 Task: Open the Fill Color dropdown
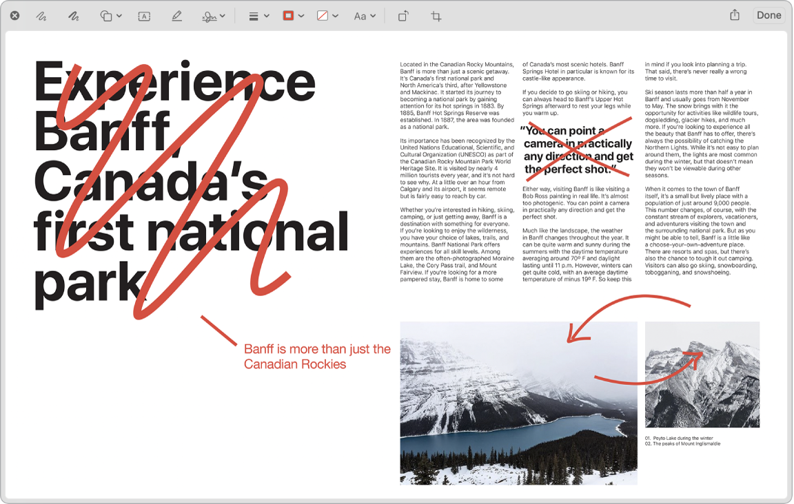(x=334, y=15)
